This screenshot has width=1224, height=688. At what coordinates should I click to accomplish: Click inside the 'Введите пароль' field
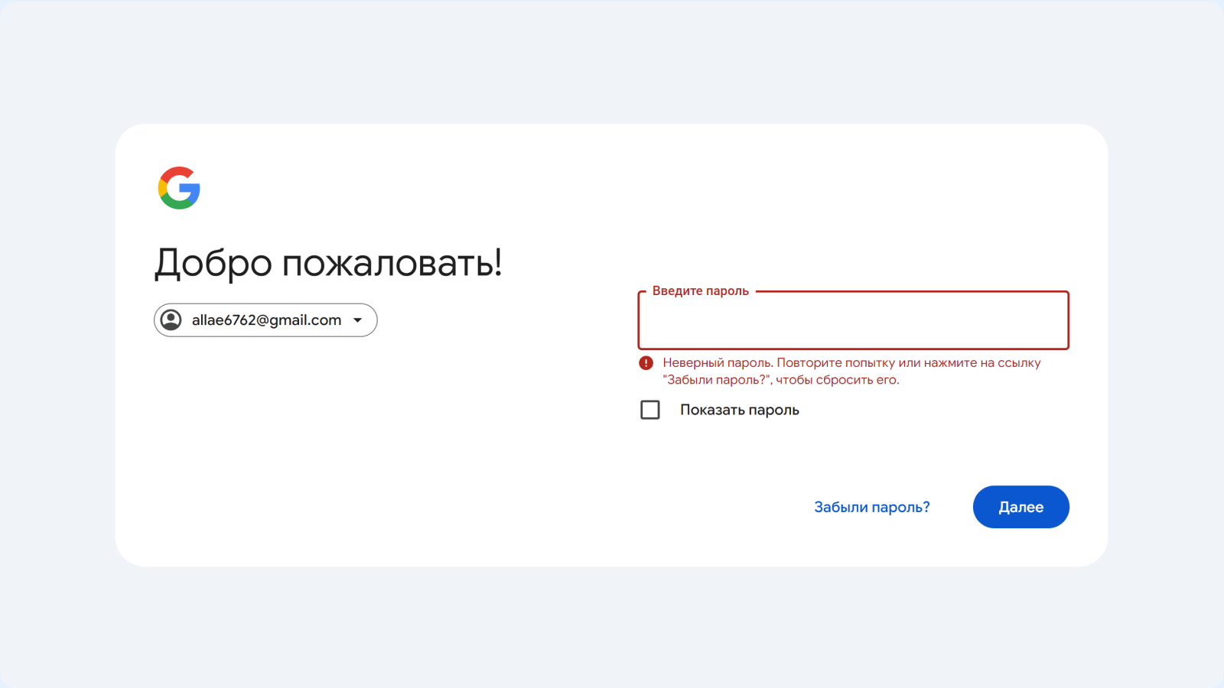[x=852, y=320]
